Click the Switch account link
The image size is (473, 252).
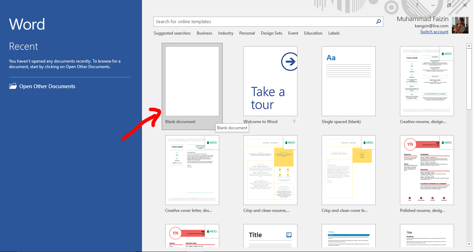click(x=434, y=32)
